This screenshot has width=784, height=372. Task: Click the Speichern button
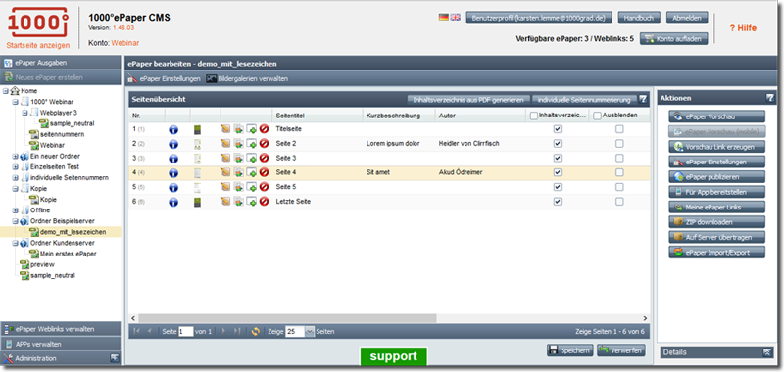[x=570, y=350]
